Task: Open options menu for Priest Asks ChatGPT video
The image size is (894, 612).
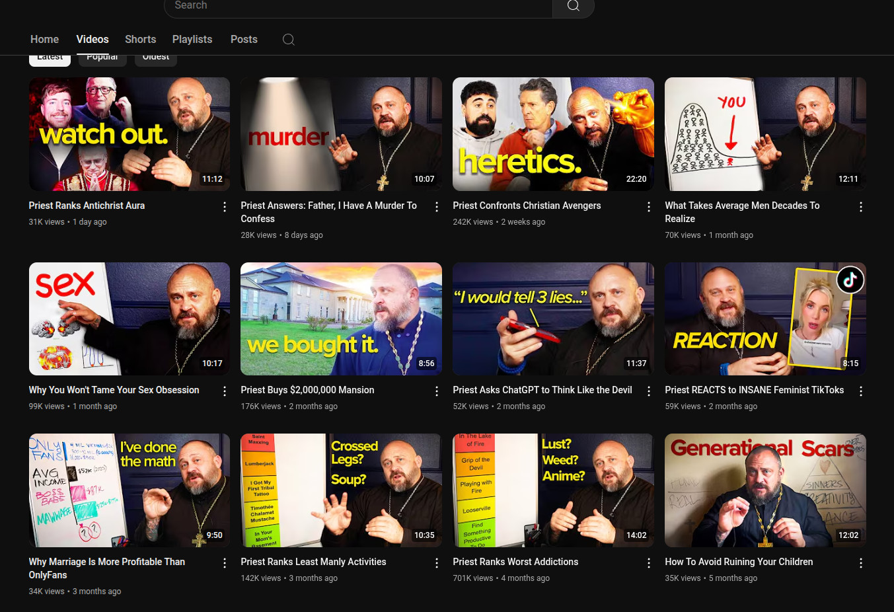Action: point(649,391)
